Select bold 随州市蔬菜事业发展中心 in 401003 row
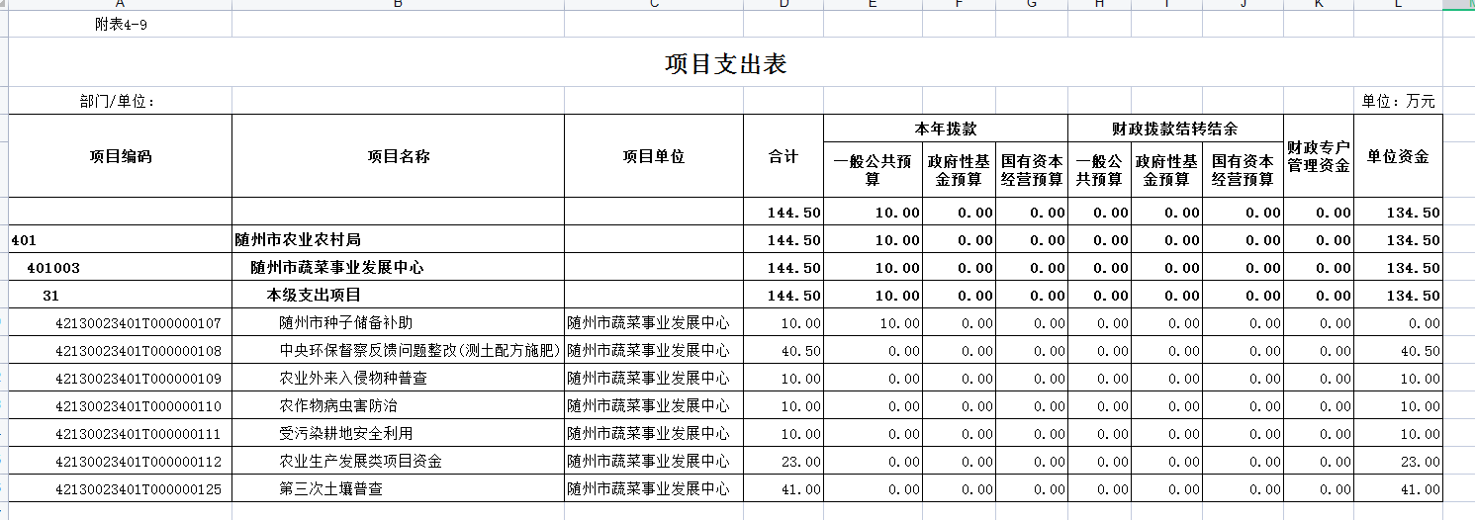 (x=399, y=267)
